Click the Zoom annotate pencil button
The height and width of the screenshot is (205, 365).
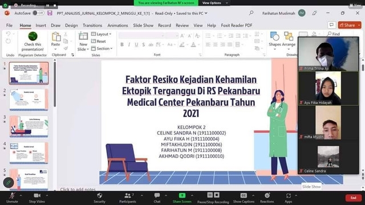click(x=9, y=183)
